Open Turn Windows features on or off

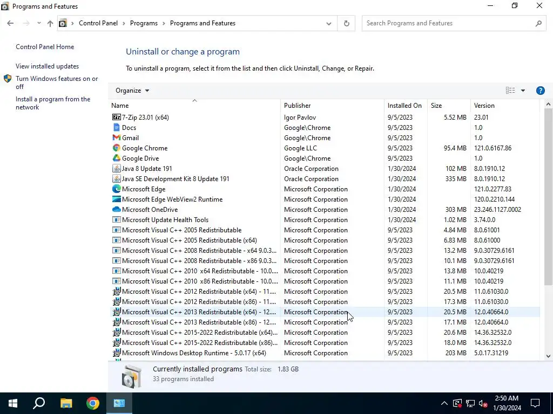[56, 82]
